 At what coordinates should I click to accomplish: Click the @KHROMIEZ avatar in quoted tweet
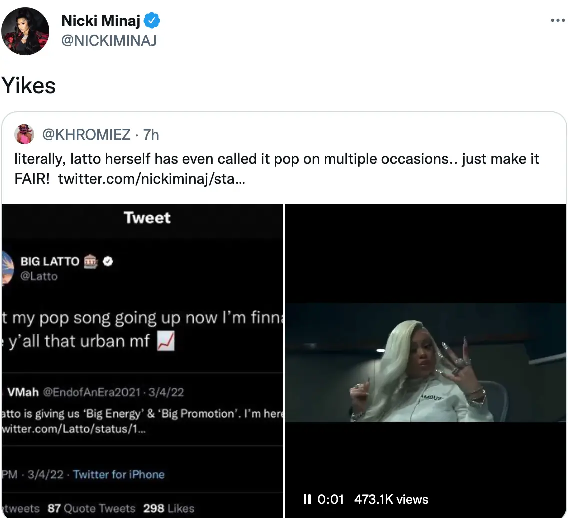point(24,134)
